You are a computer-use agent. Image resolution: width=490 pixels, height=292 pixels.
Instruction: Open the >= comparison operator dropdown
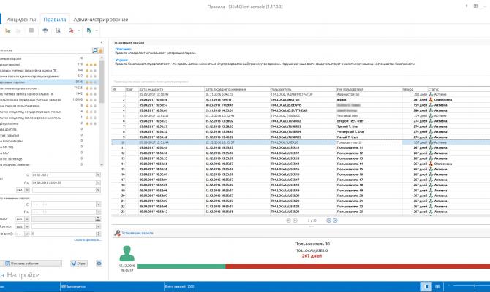coord(27,234)
